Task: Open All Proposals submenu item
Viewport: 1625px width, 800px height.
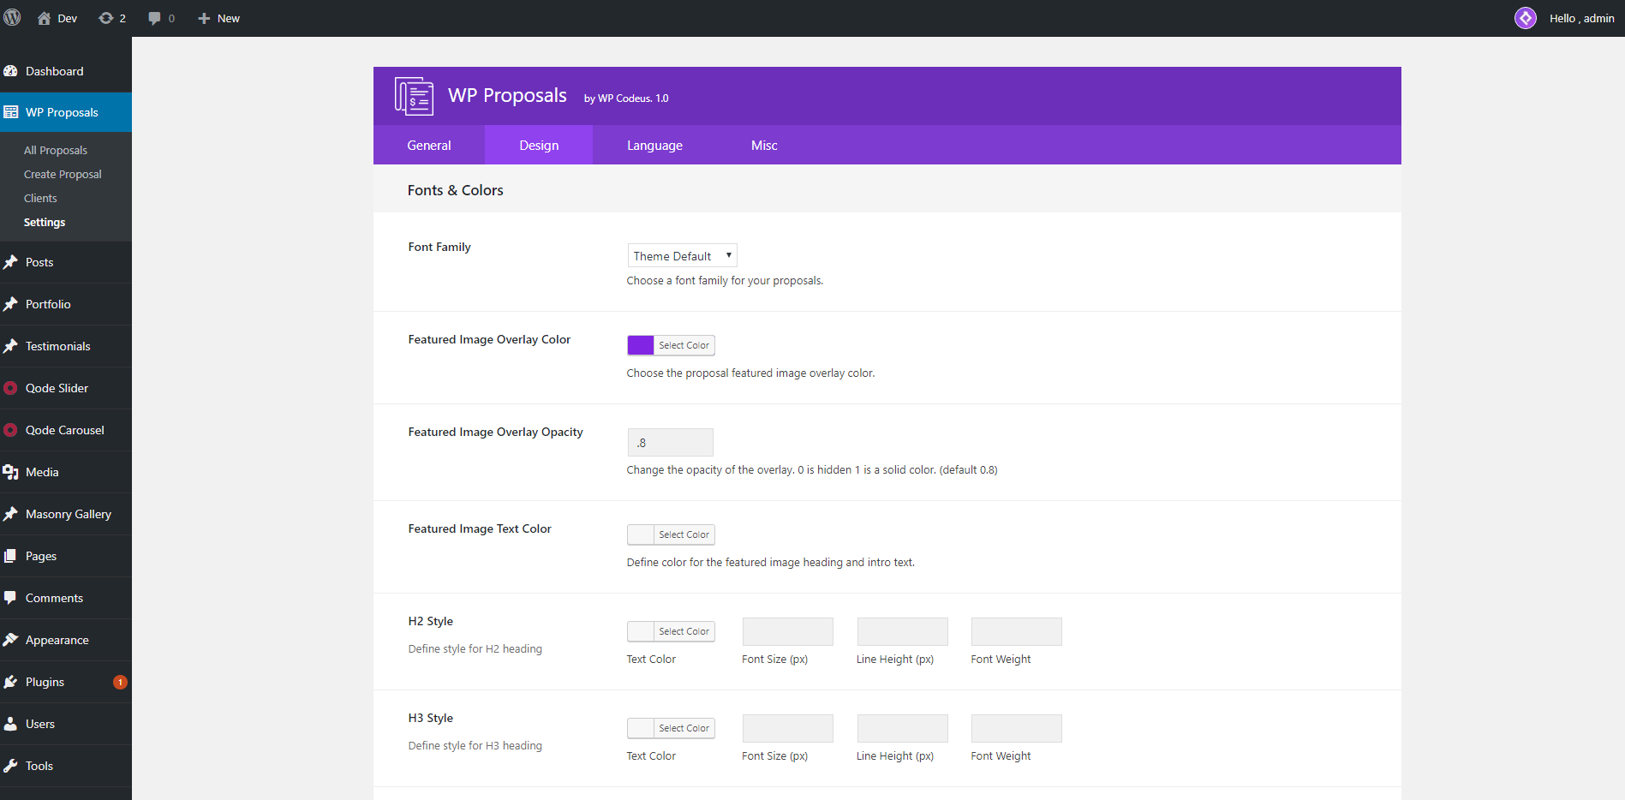Action: [x=56, y=150]
